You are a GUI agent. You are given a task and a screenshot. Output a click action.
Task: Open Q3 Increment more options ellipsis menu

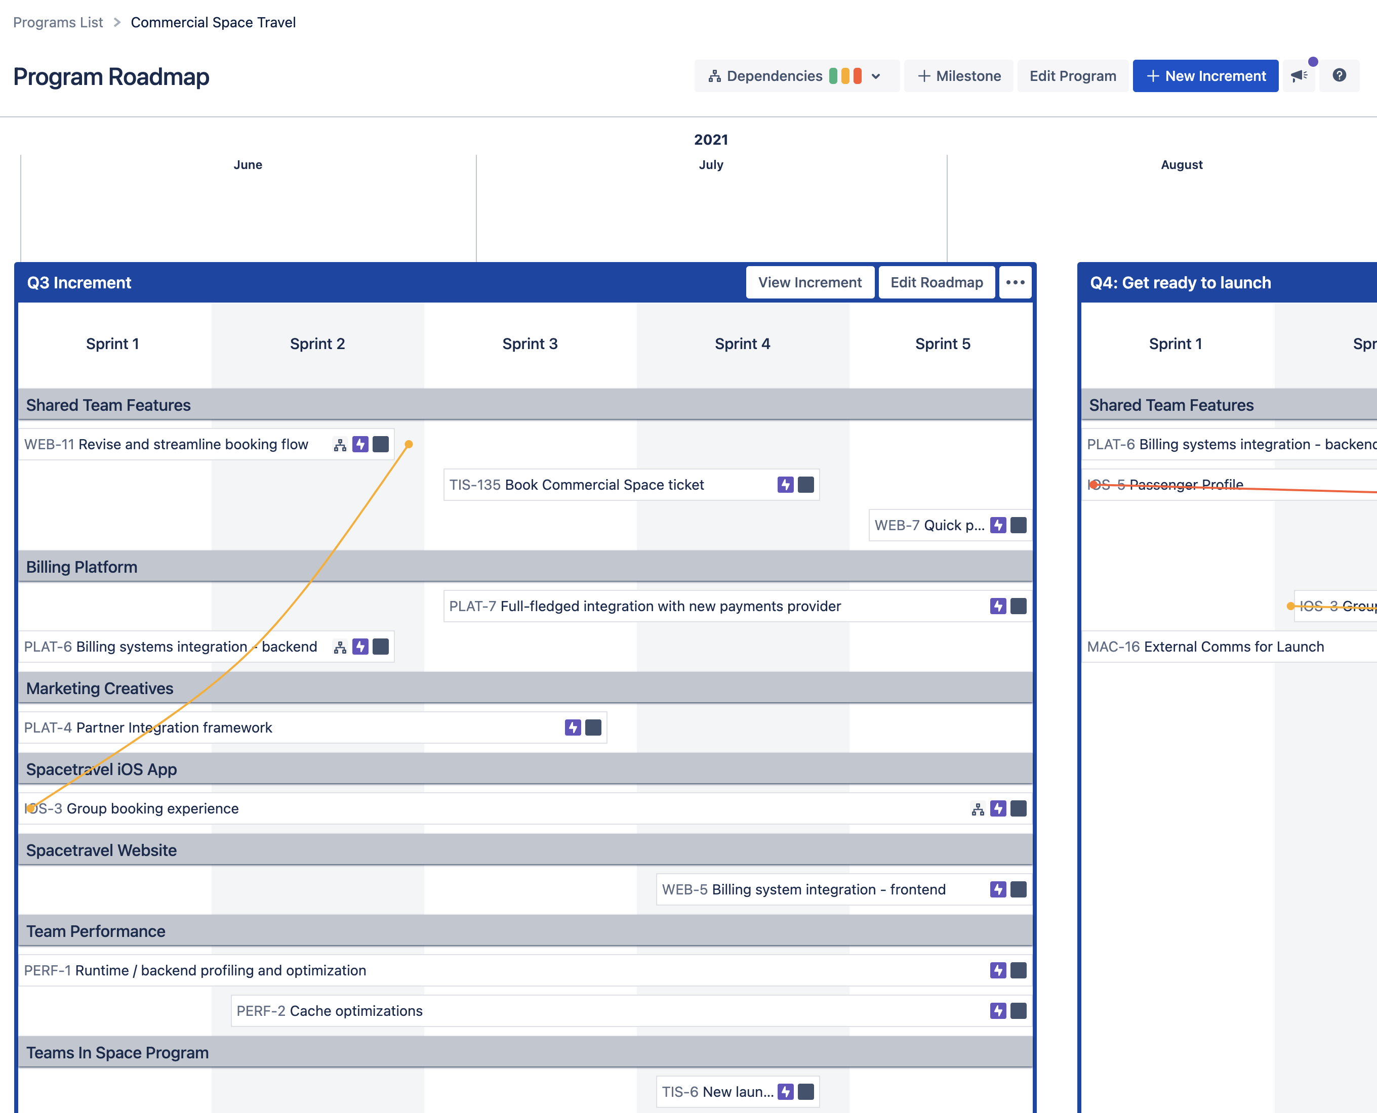1015,283
